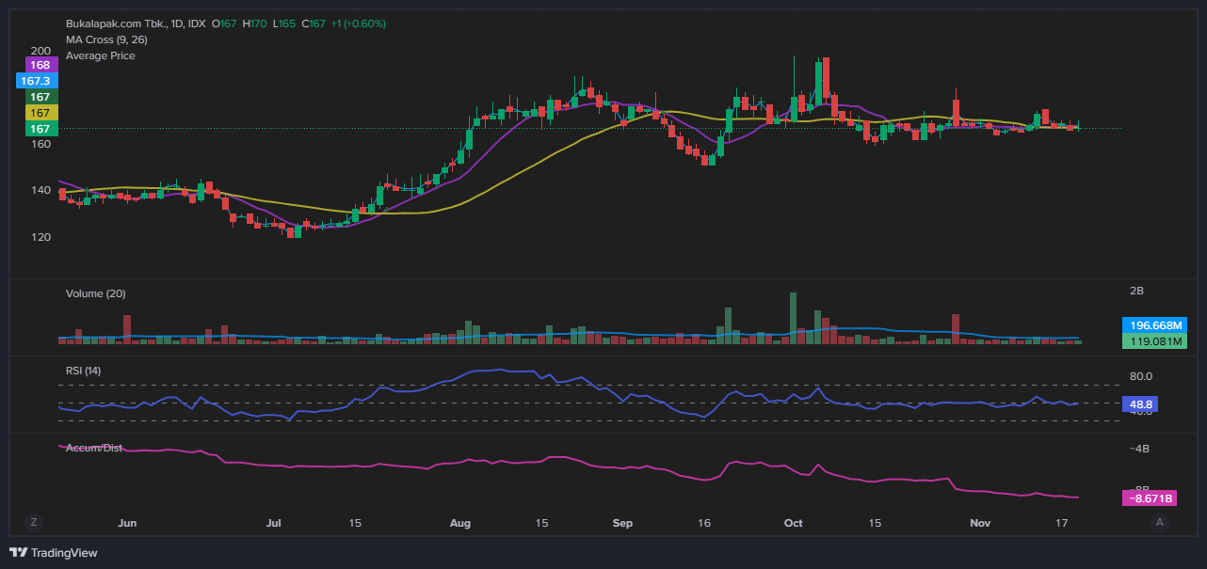This screenshot has width=1207, height=569.
Task: Click the purple 168 price label
Action: pos(40,65)
